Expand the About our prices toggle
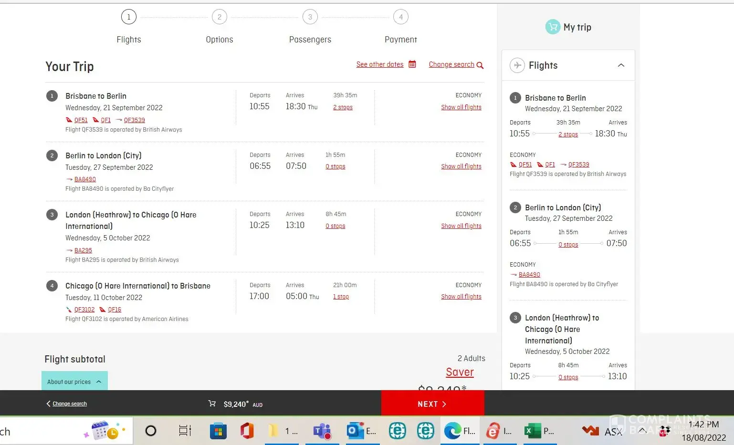 pos(74,382)
